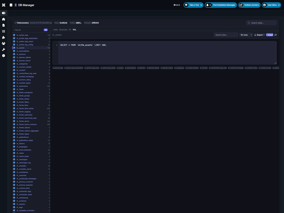Expand the User Menu dropdown
This screenshot has height=213, width=284.
pyautogui.click(x=272, y=5)
